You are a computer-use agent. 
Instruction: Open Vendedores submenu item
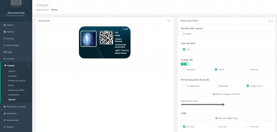14,95
